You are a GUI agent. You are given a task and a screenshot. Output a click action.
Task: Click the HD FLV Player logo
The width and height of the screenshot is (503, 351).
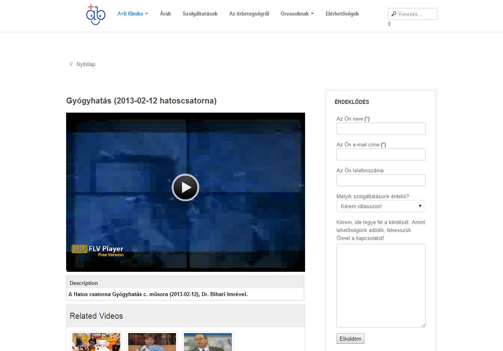click(98, 251)
